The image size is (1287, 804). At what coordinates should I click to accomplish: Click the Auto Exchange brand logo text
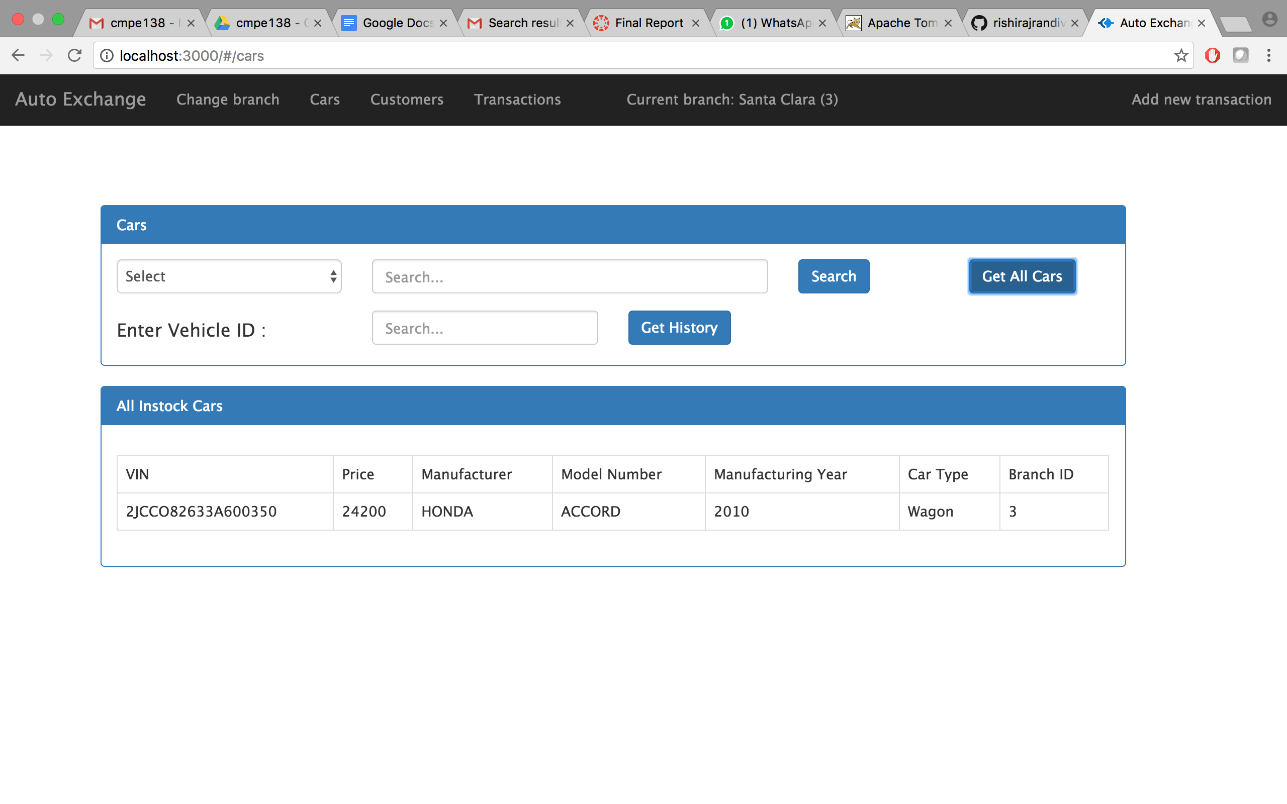tap(80, 99)
